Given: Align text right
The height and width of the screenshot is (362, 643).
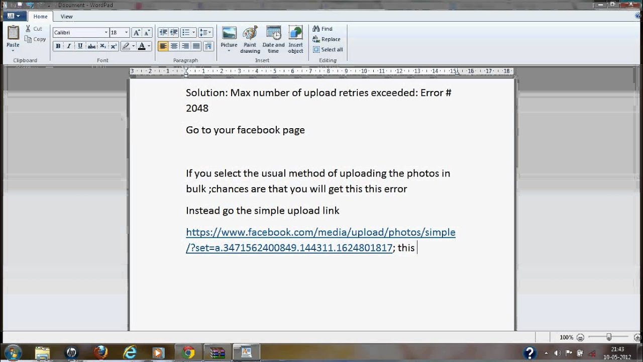Looking at the screenshot, I should click(x=185, y=46).
